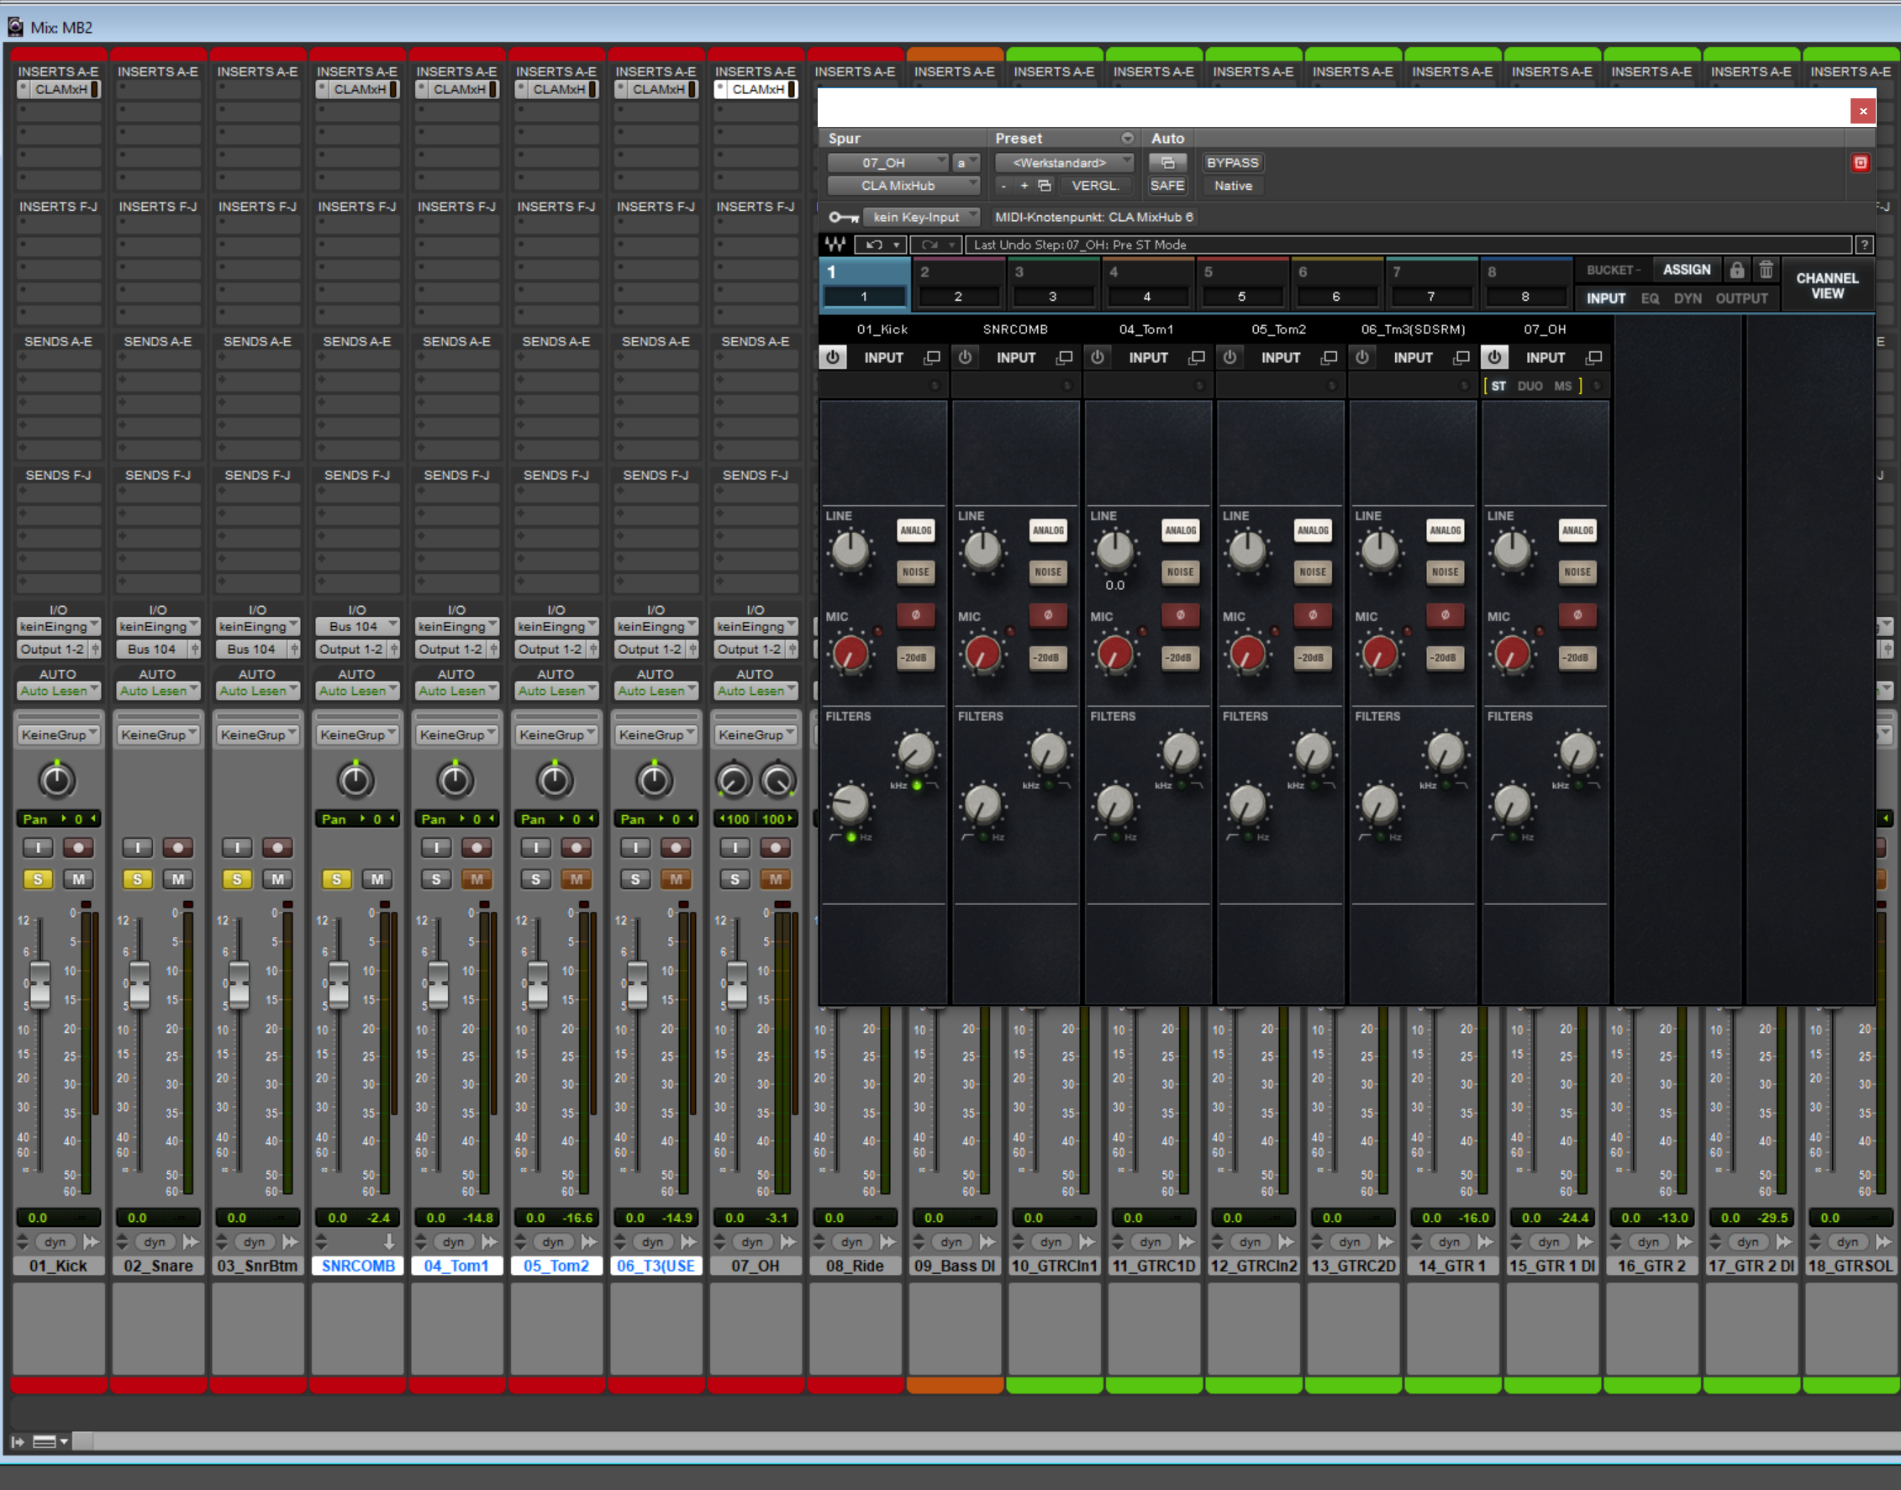Click the BYPASS button
Viewport: 1901px width, 1490px height.
[1232, 163]
